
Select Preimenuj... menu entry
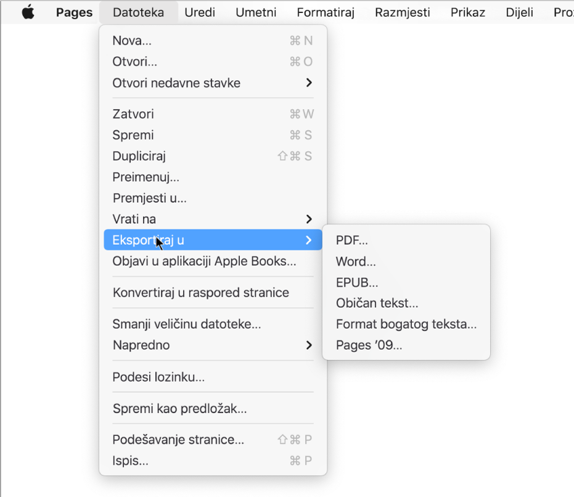click(x=213, y=177)
